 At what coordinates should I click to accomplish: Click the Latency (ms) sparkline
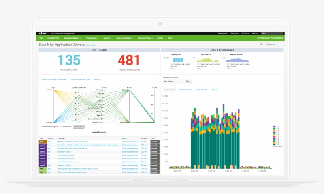179,60
